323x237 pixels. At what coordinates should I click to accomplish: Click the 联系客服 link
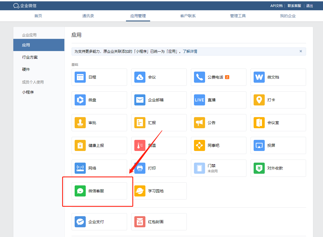coord(294,6)
